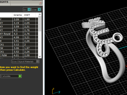
Task: Select the 3.59 grams cell
Action: 18,27
